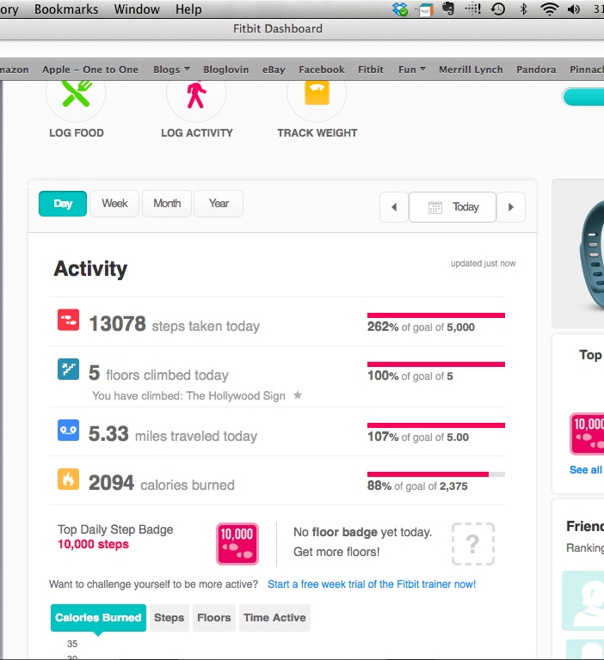This screenshot has height=660, width=604.
Task: Open the Bookmarks menu
Action: 66,9
